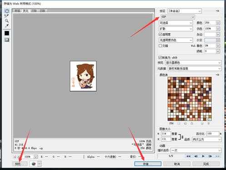This screenshot has width=226, height=170.
Task: Switch to the 原稿 (Original) tab
Action: pos(17,11)
